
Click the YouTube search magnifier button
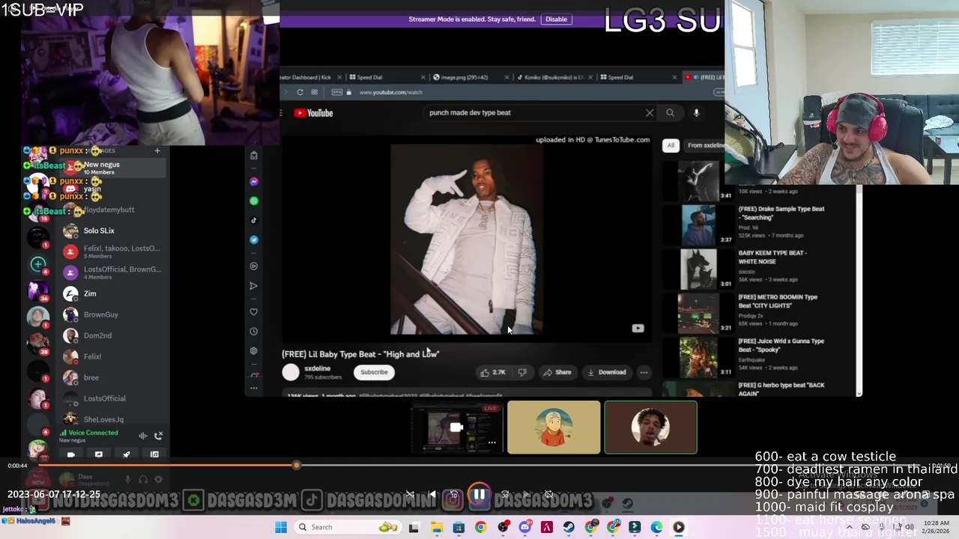point(670,113)
